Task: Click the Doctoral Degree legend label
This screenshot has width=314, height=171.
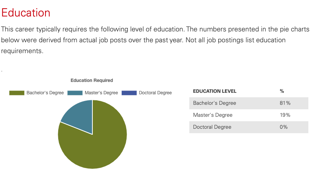Action: click(155, 93)
